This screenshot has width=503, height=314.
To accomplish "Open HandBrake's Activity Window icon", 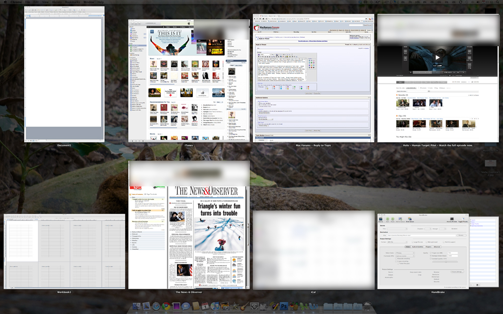I will click(x=452, y=219).
